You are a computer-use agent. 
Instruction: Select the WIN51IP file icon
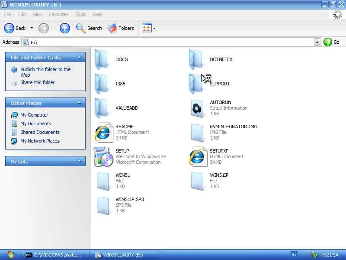(x=197, y=181)
